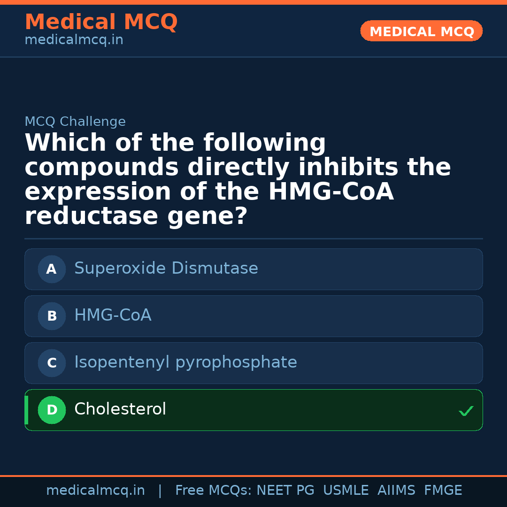Select the Cholesterol answer text
This screenshot has height=507, width=507.
click(120, 409)
